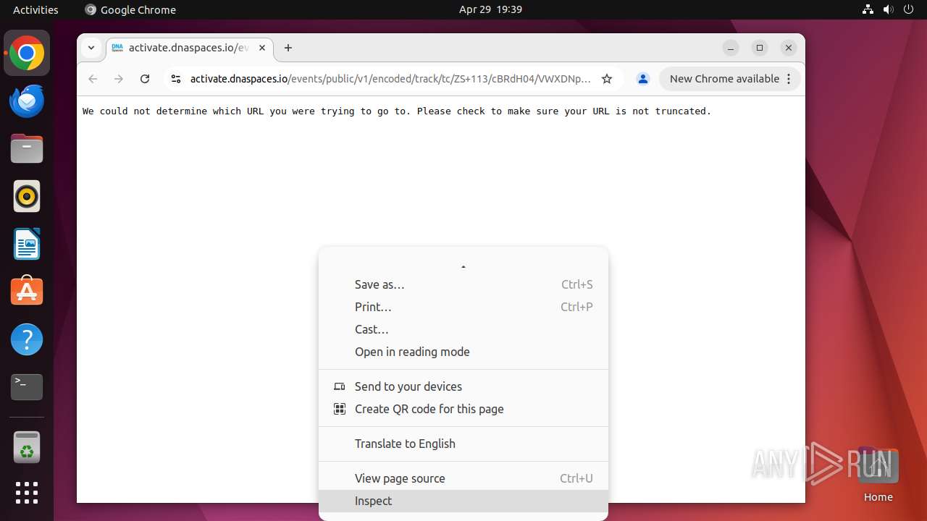View site information icon in address bar

[x=175, y=79]
